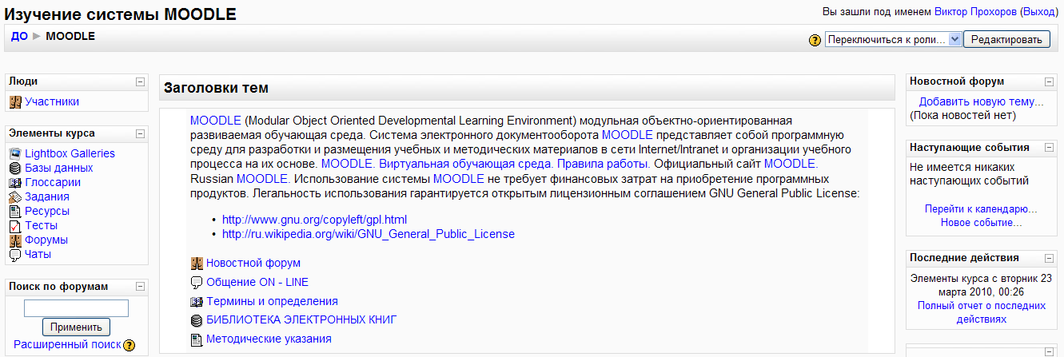Open Расширенный поиск link

[67, 345]
